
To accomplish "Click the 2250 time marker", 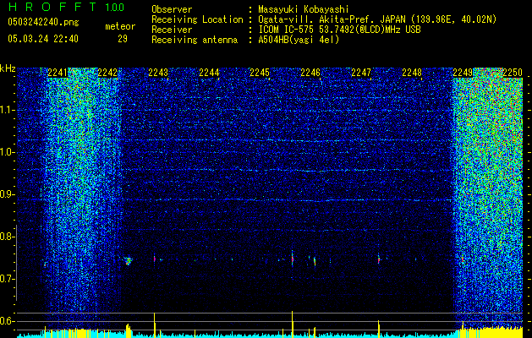I will [x=513, y=72].
